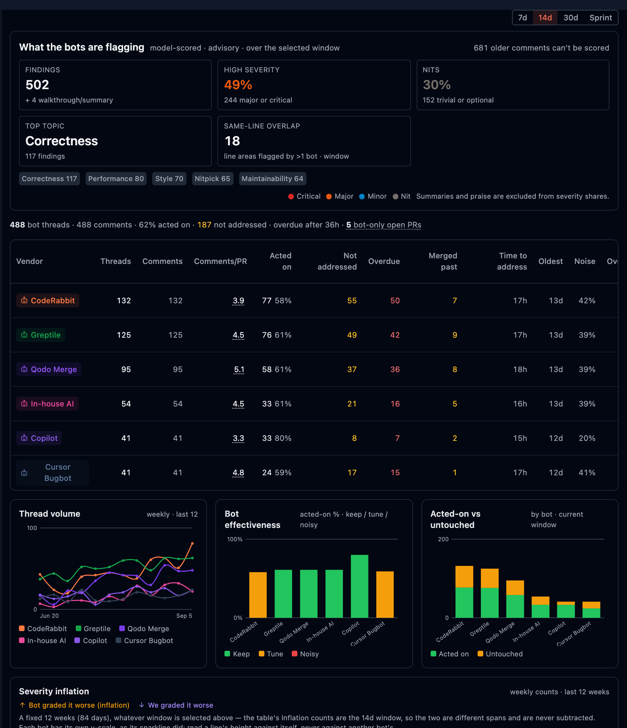Sort table by Time to address column
The width and height of the screenshot is (627, 728).
[x=512, y=261]
